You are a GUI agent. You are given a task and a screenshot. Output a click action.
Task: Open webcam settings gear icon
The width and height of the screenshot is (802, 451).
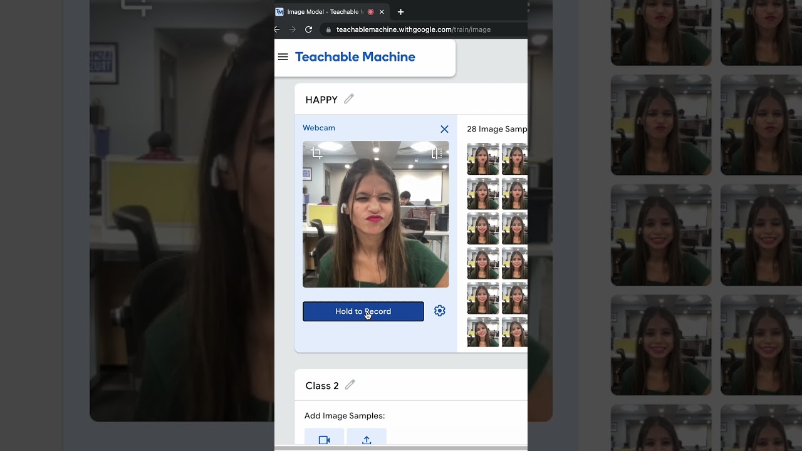pos(440,311)
